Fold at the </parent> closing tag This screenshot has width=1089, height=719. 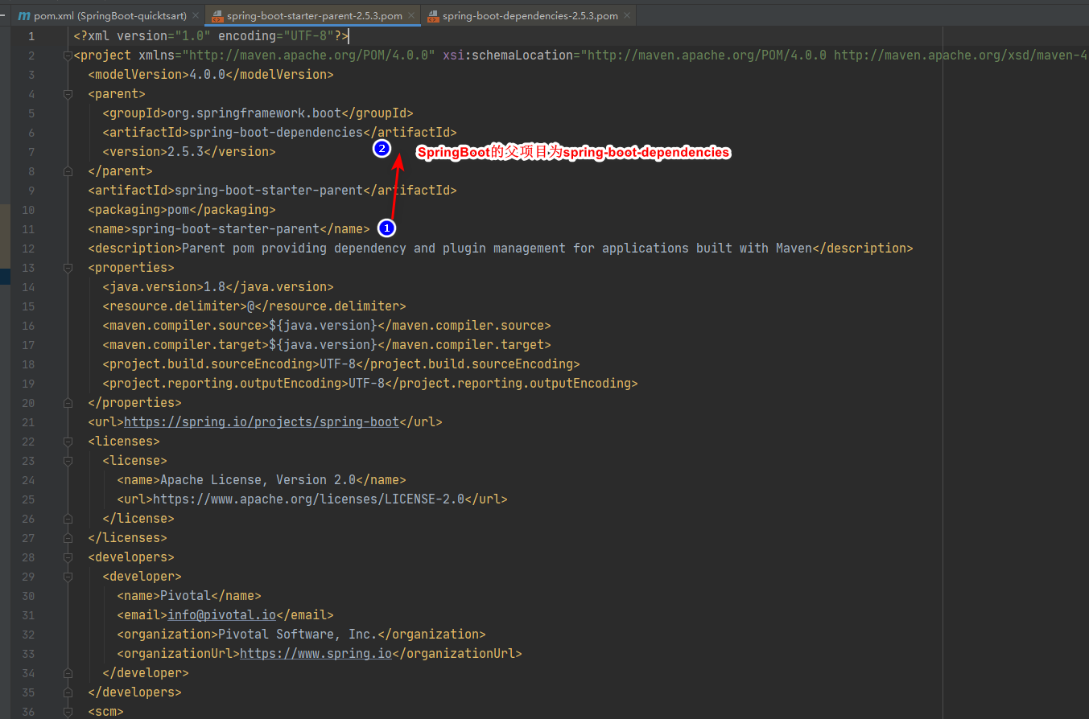pos(67,171)
